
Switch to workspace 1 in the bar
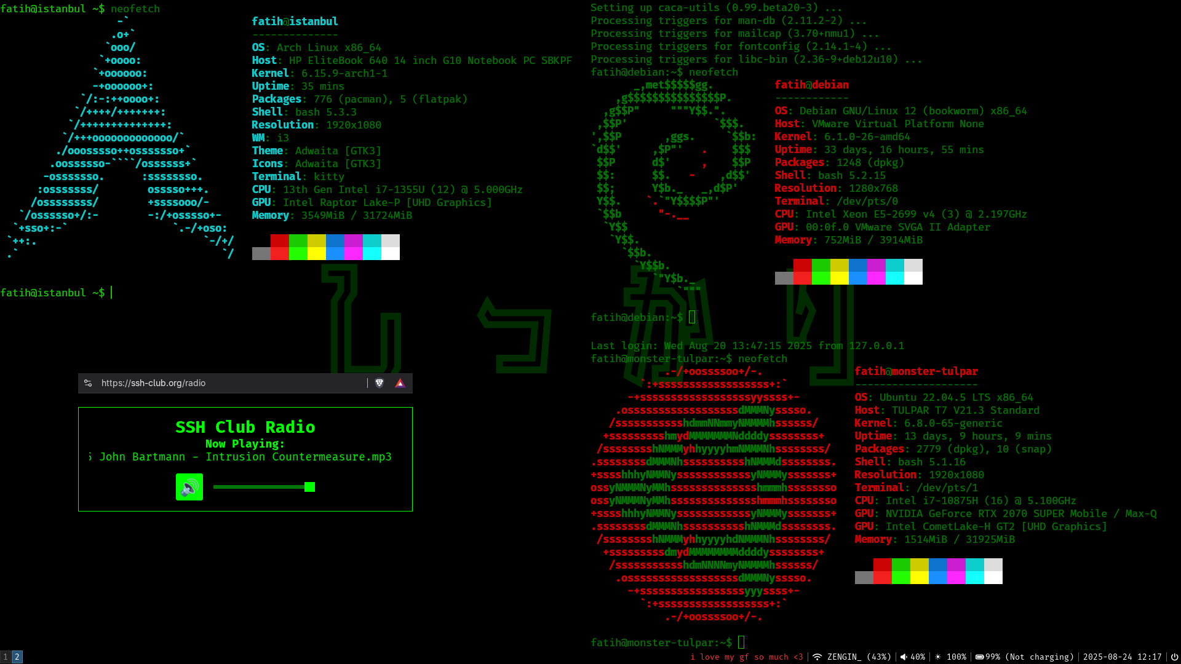tap(6, 657)
